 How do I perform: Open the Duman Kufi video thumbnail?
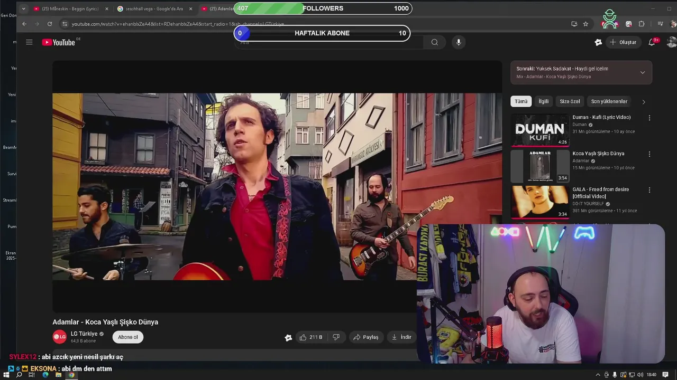[540, 130]
